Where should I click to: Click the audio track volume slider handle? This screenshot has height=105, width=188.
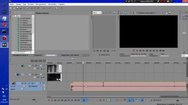click(x=24, y=86)
